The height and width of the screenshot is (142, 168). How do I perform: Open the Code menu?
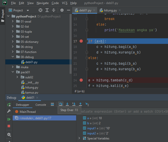(55, 3)
